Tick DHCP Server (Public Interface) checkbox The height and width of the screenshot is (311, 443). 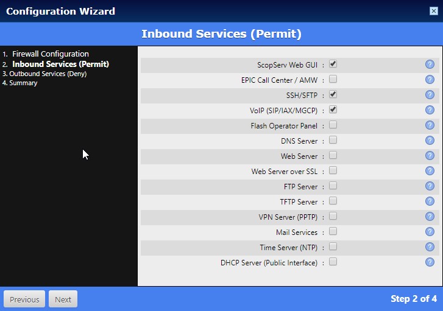[x=333, y=262]
